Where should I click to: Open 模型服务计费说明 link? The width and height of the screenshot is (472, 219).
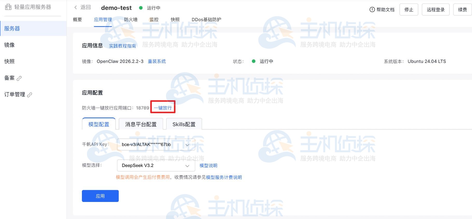click(x=224, y=177)
